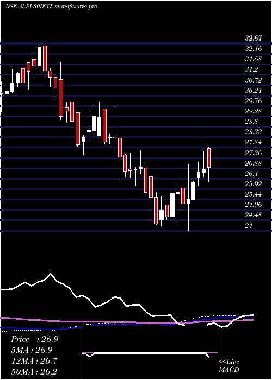Screen dimensions: 272x380
Task: Click the 26.88 price axis label
Action: coord(254,163)
